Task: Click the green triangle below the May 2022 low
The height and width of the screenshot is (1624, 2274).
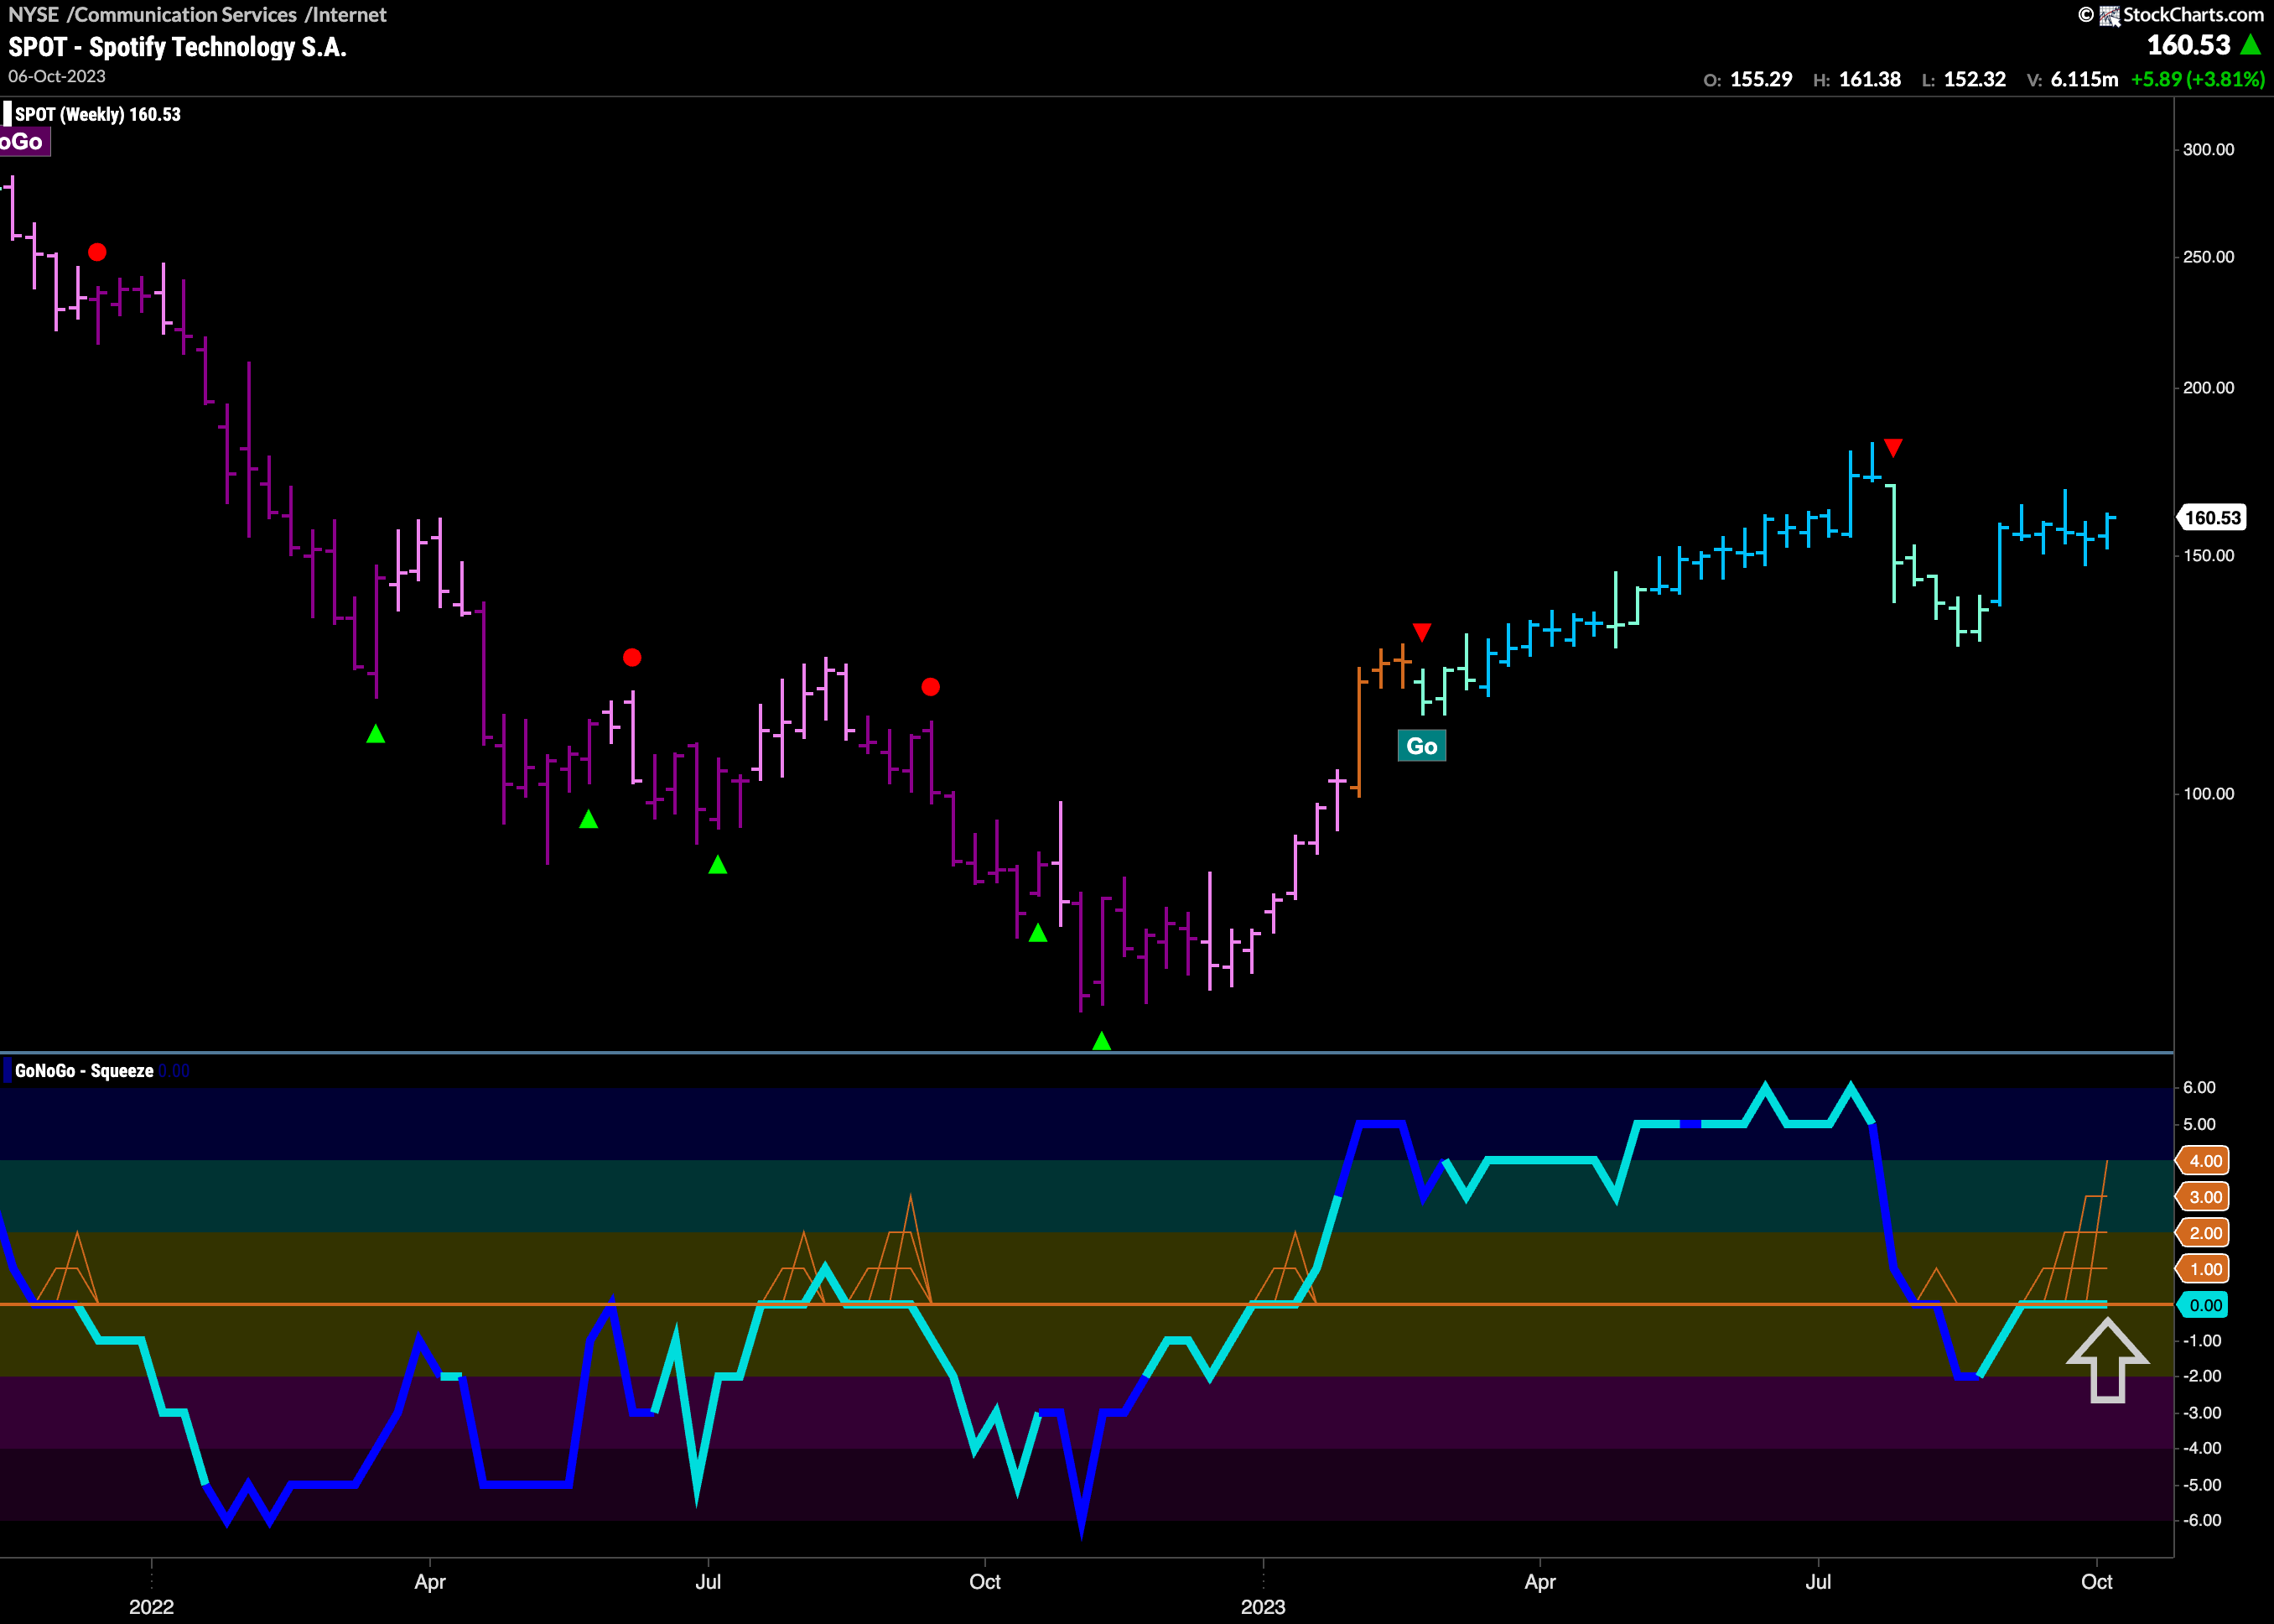Action: click(x=589, y=819)
